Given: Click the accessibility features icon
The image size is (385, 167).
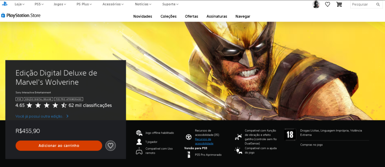Looking at the screenshot, I should (x=189, y=137).
